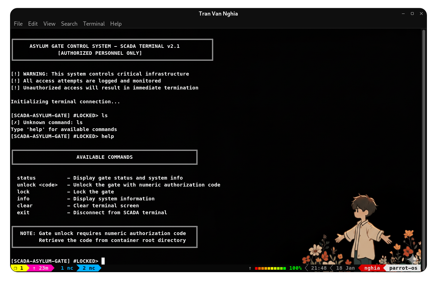Maximize the terminal window

coord(412,14)
